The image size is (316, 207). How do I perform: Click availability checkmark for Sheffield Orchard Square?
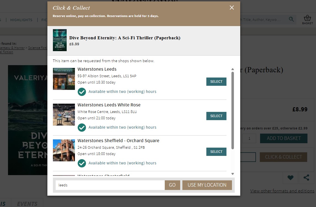coord(82,163)
